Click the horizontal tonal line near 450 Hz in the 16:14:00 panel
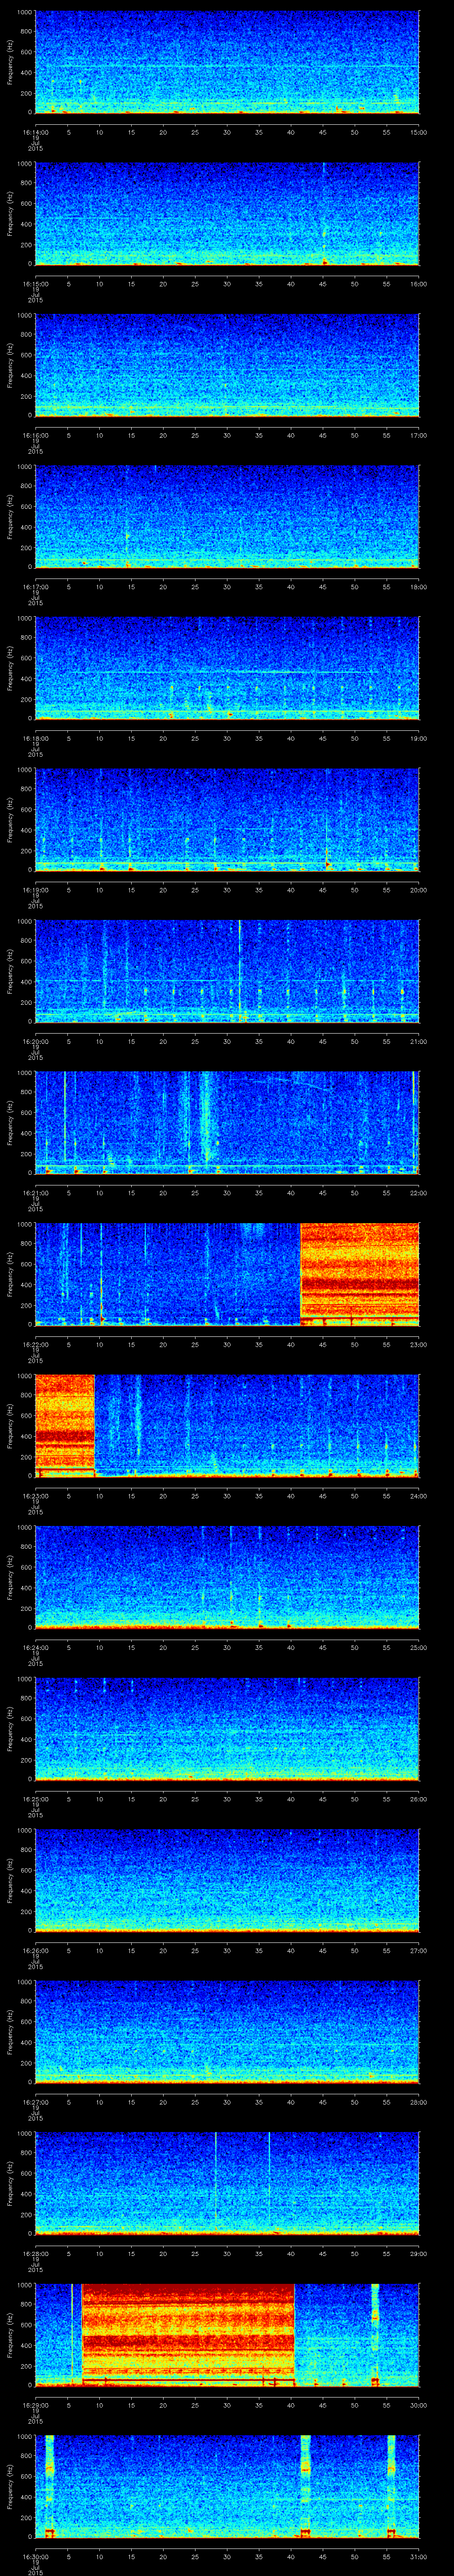 tap(227, 66)
